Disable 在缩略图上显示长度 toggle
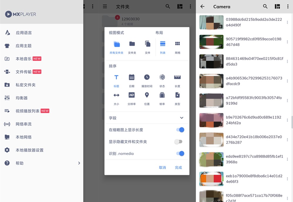 [x=180, y=129]
